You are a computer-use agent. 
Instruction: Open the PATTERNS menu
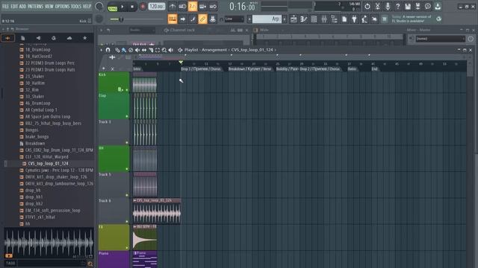(35, 7)
